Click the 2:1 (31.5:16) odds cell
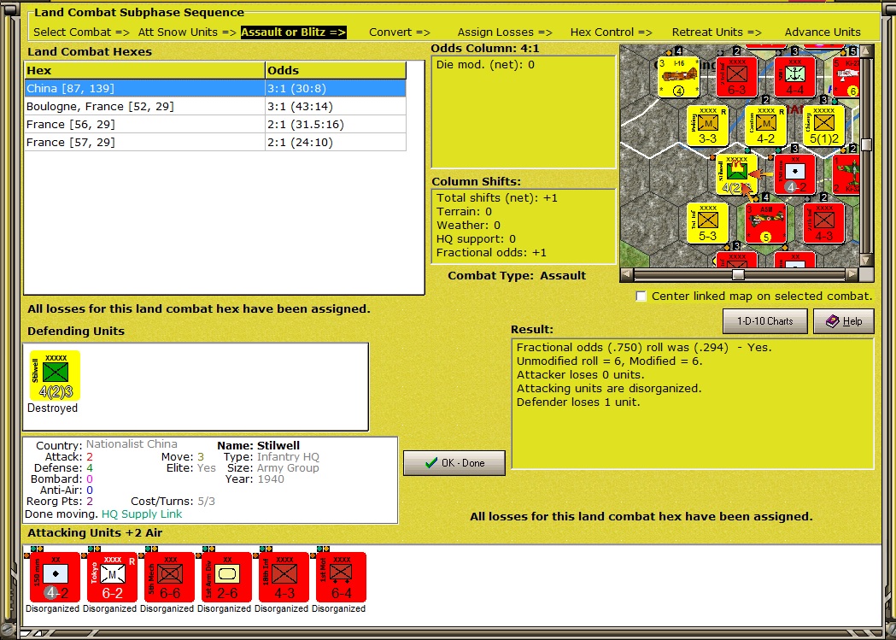The image size is (896, 640). click(336, 124)
